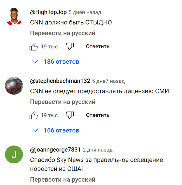
Task: Open @joanngeorge7831 green J avatar
Action: point(14,155)
